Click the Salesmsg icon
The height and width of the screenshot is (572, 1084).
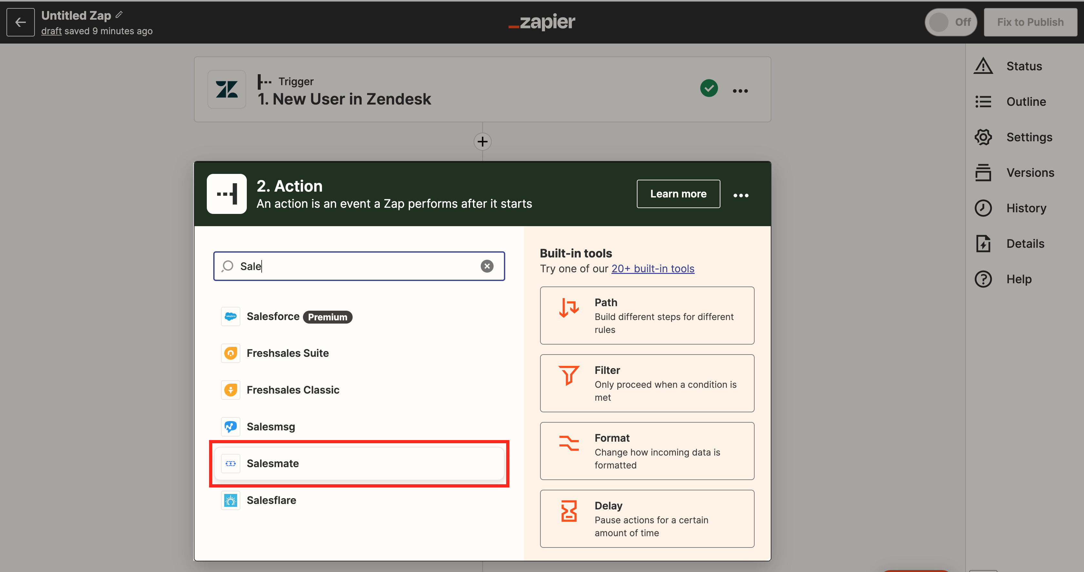[x=231, y=427]
